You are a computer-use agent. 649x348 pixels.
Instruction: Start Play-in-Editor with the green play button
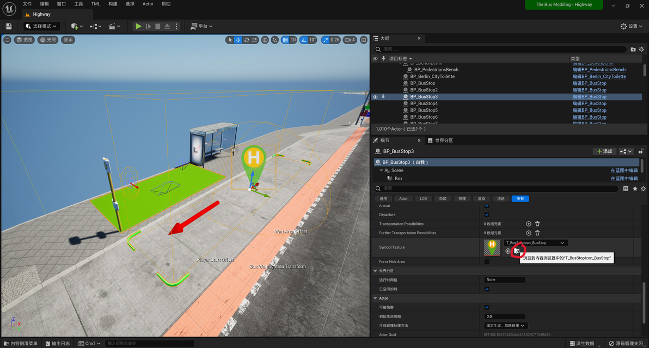(139, 26)
